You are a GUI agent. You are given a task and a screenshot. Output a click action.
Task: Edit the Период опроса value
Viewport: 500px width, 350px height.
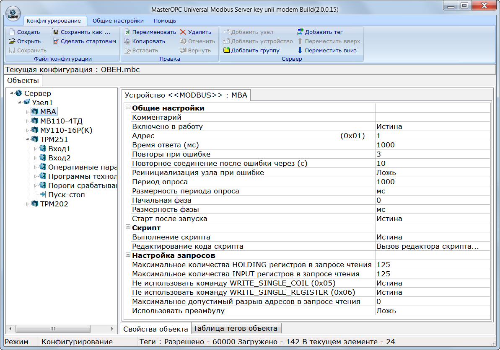pyautogui.click(x=433, y=182)
